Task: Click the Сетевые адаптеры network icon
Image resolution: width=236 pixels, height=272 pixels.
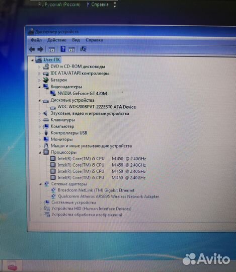Action: pyautogui.click(x=46, y=184)
